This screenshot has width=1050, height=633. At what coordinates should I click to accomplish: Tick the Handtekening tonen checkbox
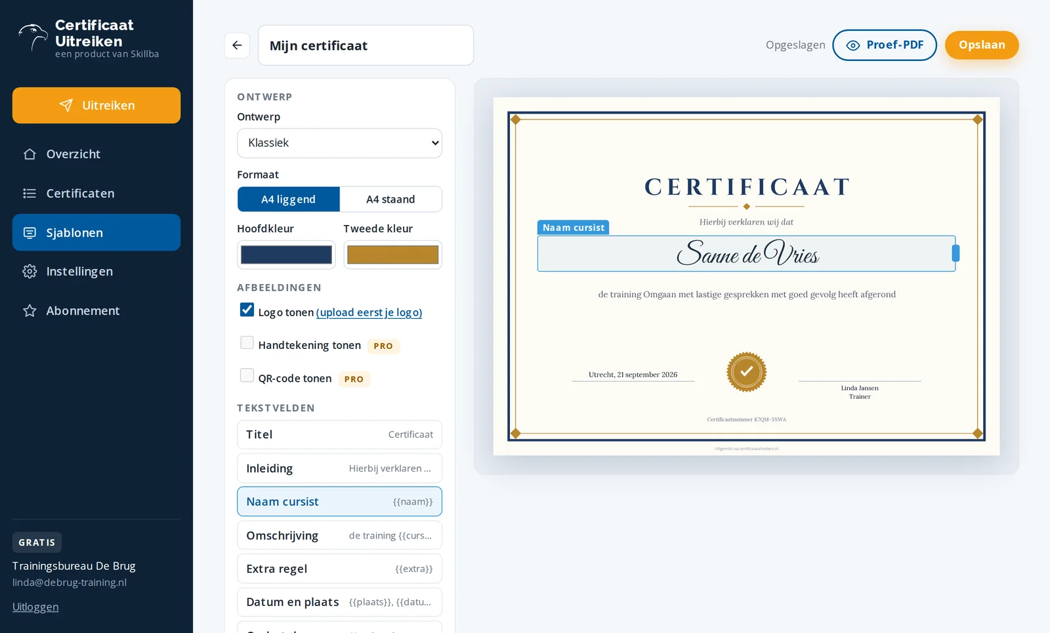point(247,342)
